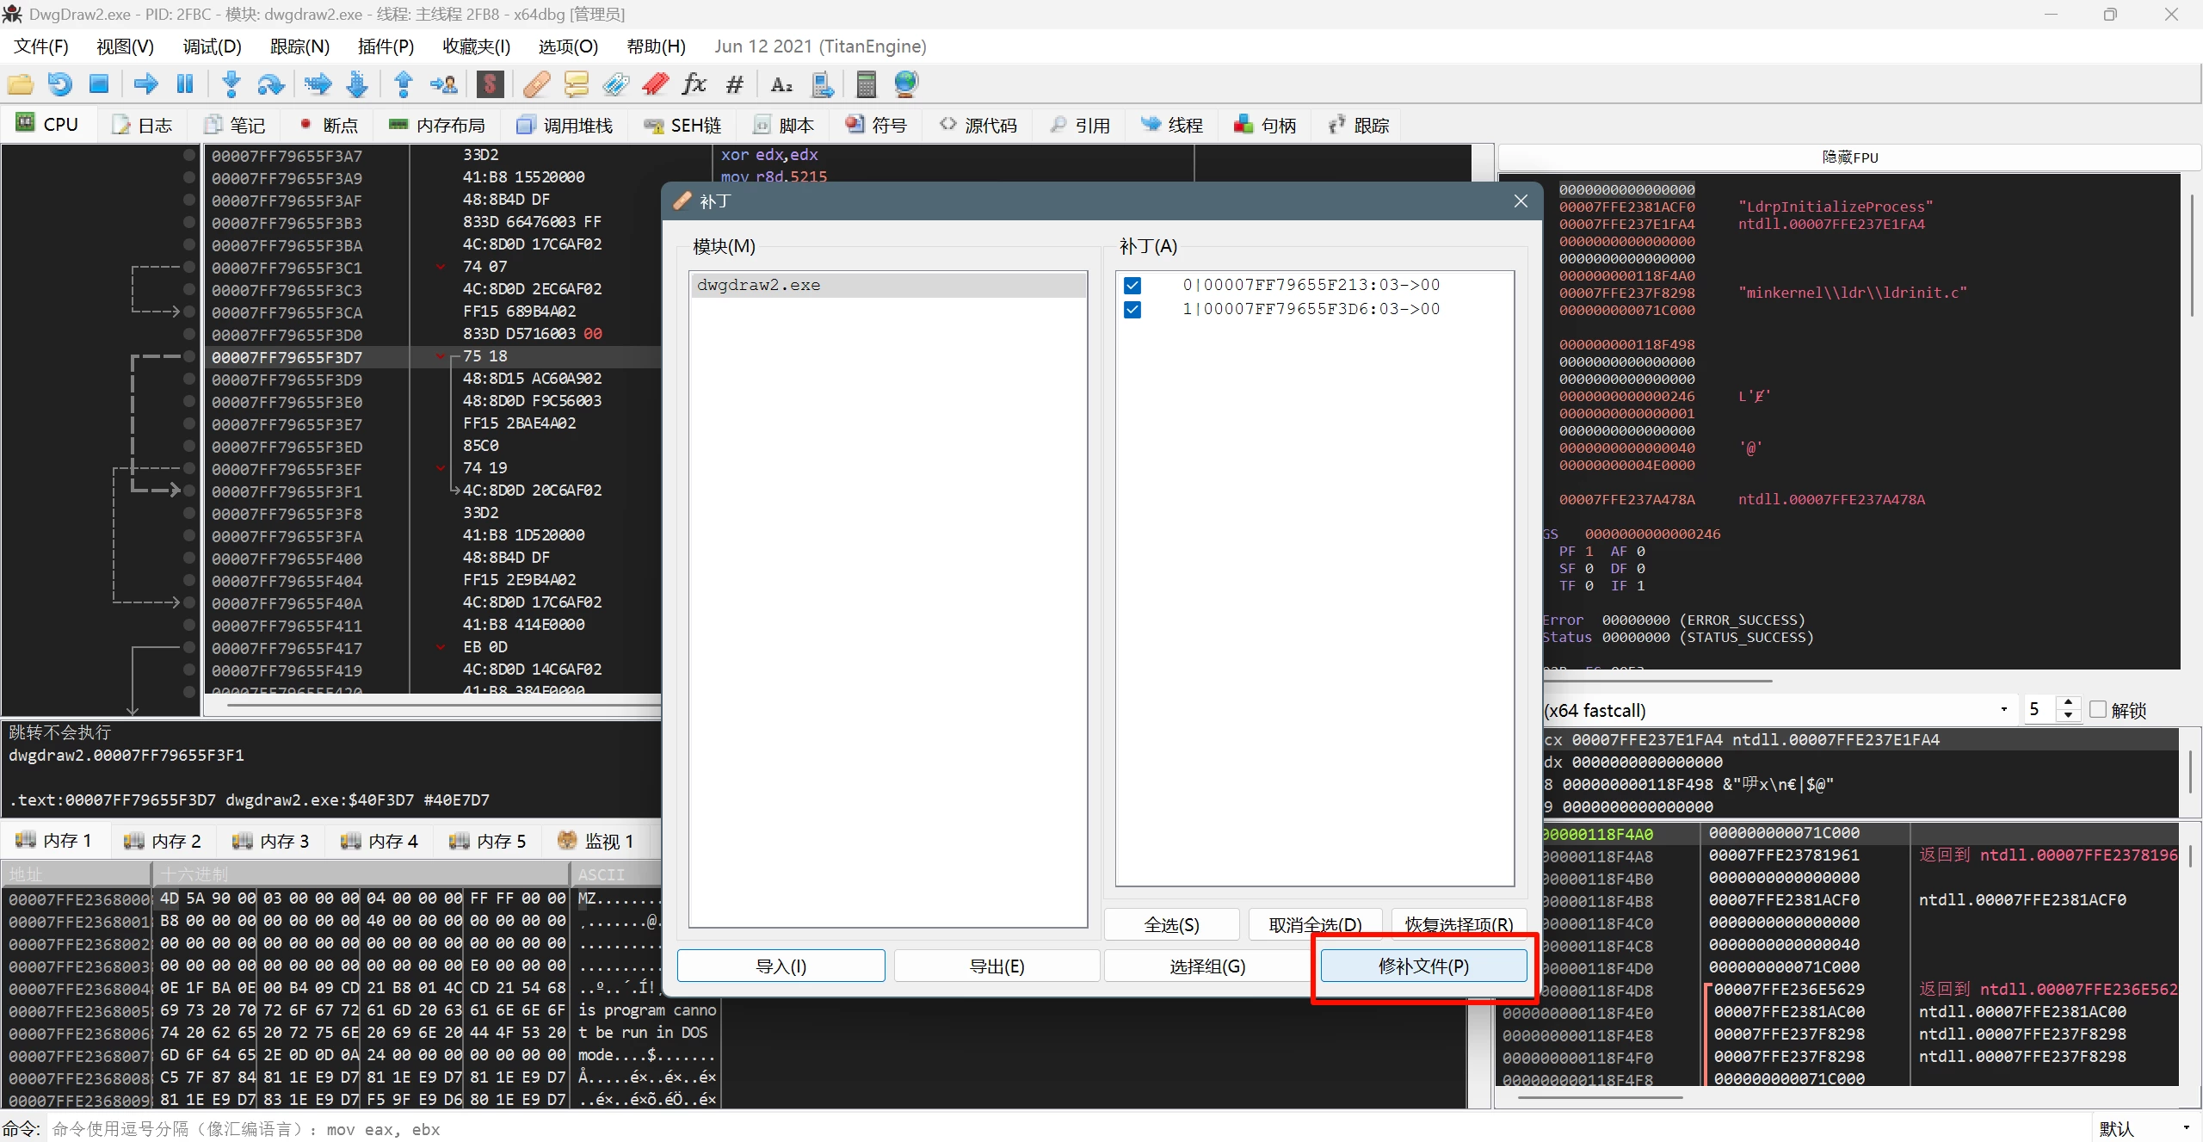
Task: Click the fx functions icon
Action: [x=694, y=84]
